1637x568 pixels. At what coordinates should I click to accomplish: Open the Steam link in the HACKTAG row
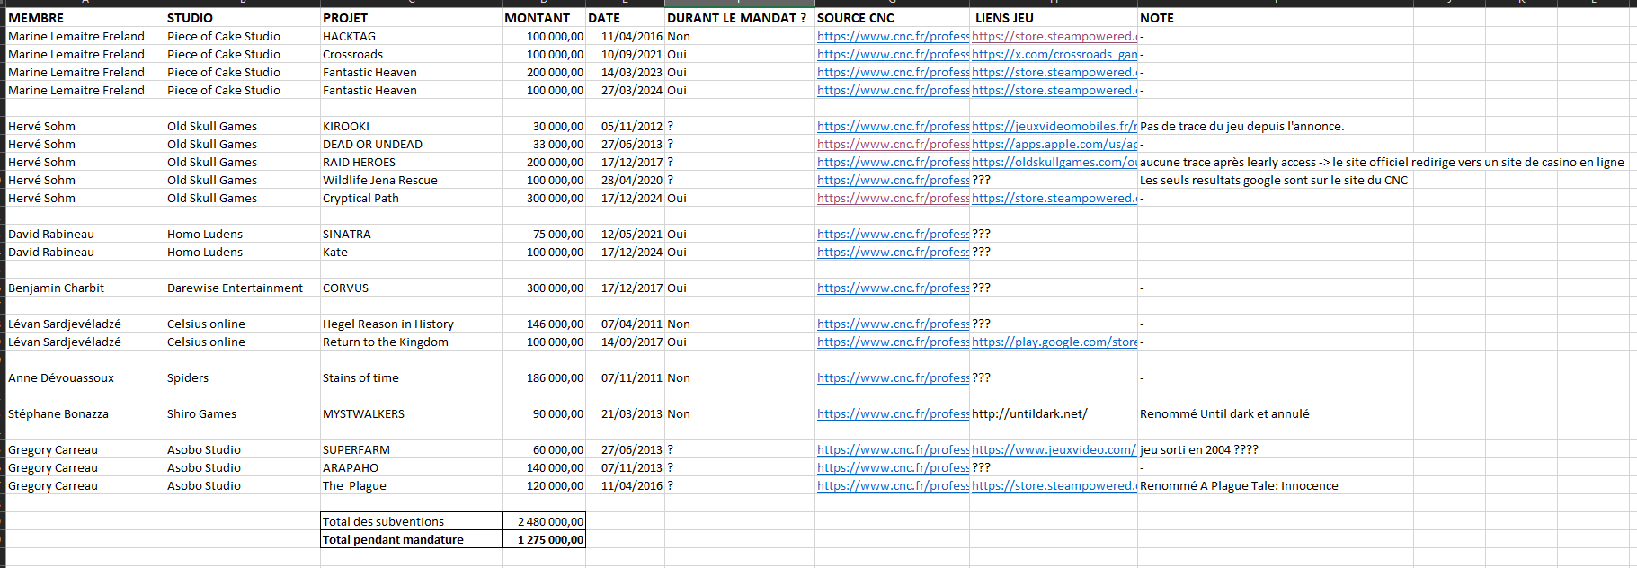click(x=1054, y=36)
